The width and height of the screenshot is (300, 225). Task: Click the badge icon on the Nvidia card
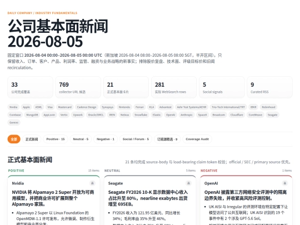click(92, 183)
